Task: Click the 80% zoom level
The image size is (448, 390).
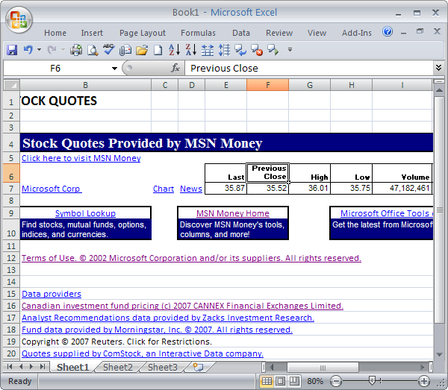Action: [x=315, y=381]
